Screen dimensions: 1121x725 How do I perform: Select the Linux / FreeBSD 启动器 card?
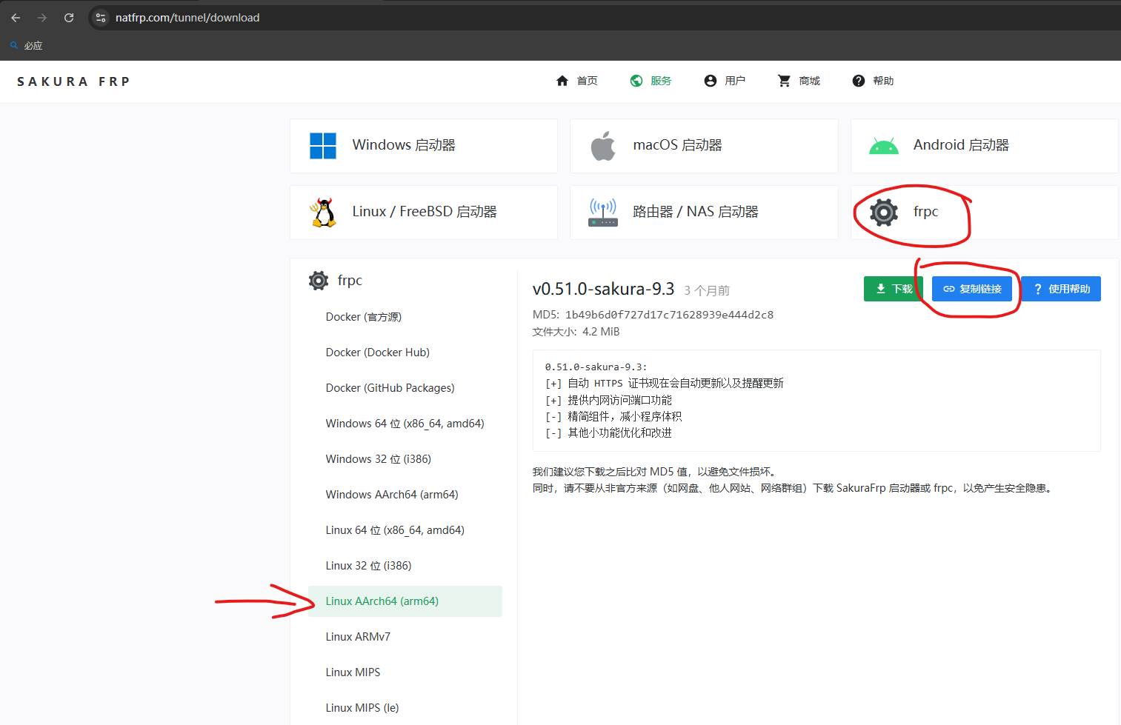(424, 213)
